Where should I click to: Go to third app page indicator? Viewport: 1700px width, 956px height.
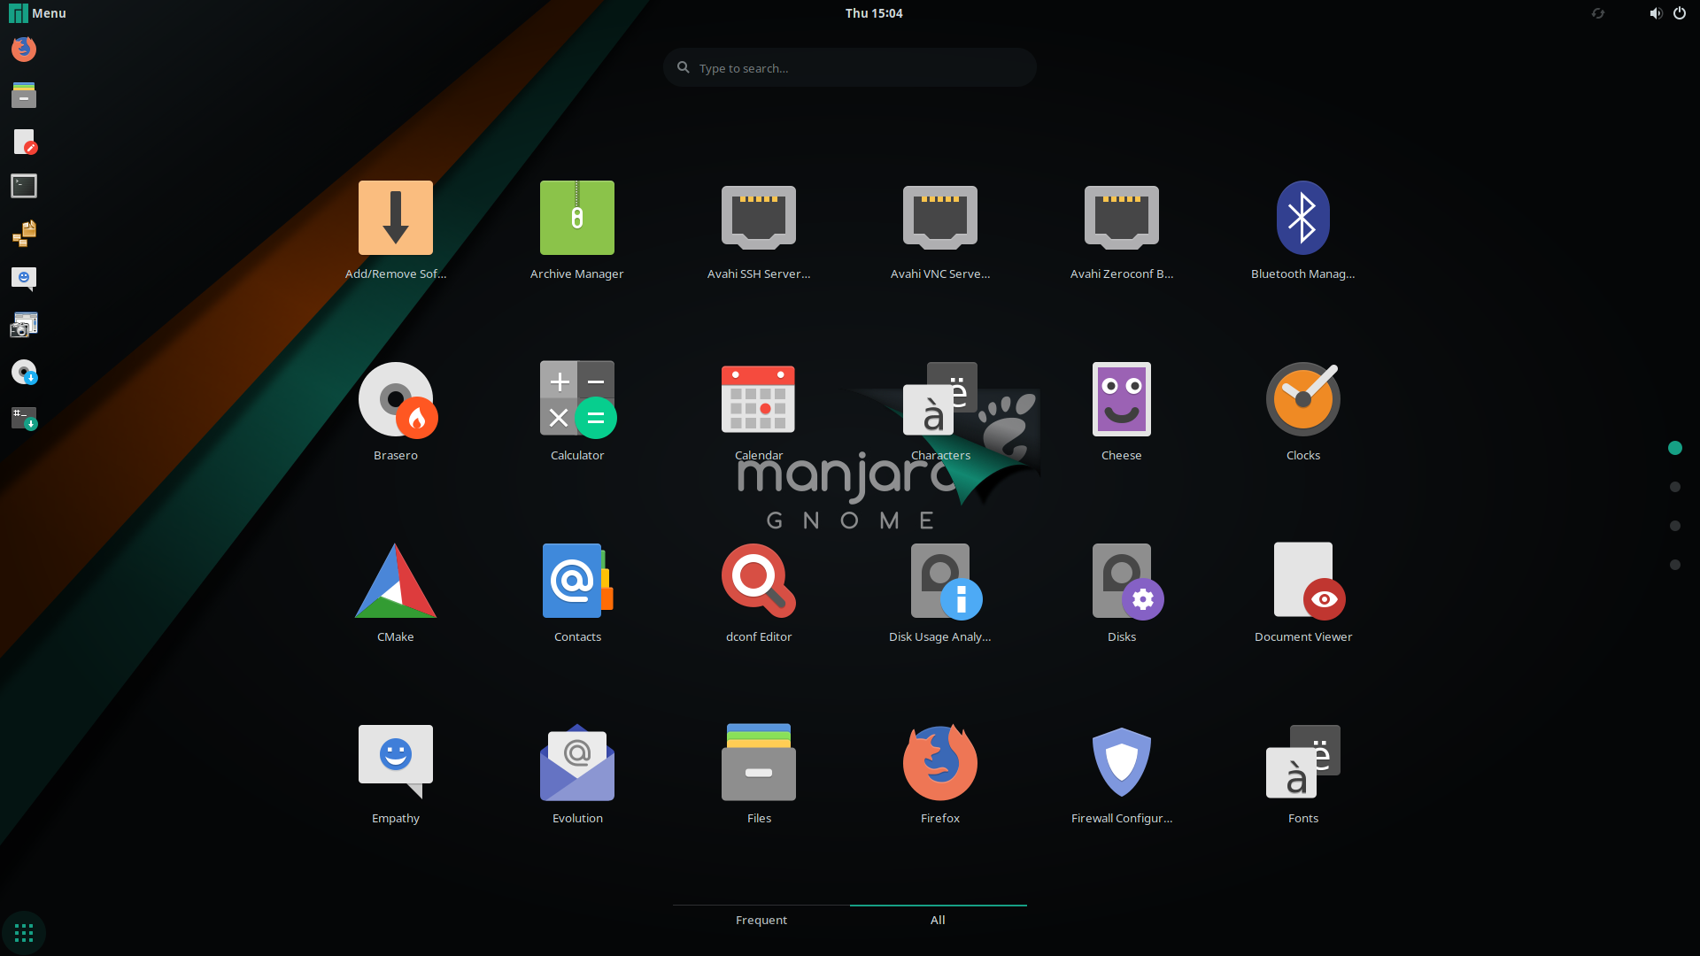[x=1675, y=526]
